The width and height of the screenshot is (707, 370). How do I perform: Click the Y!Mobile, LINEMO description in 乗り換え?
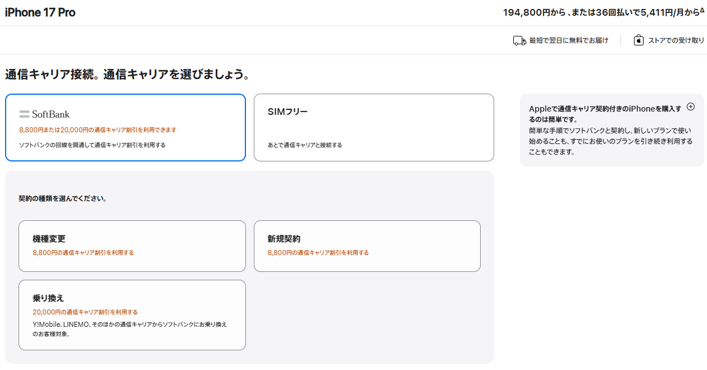click(130, 329)
